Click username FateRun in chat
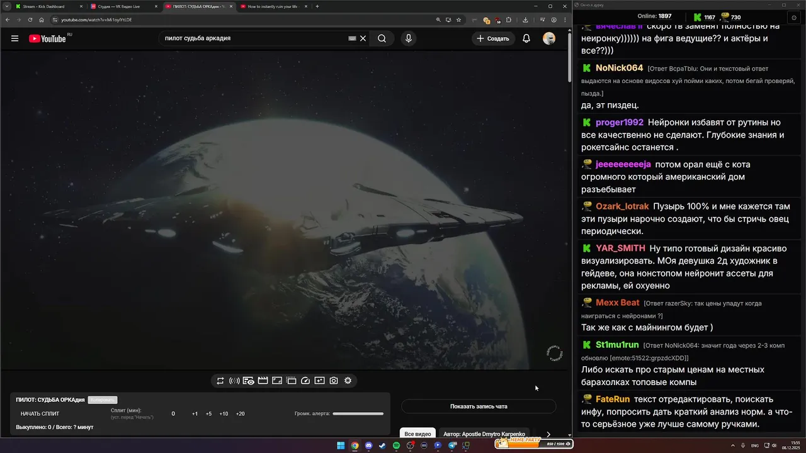Viewport: 806px width, 453px height. tap(613, 399)
